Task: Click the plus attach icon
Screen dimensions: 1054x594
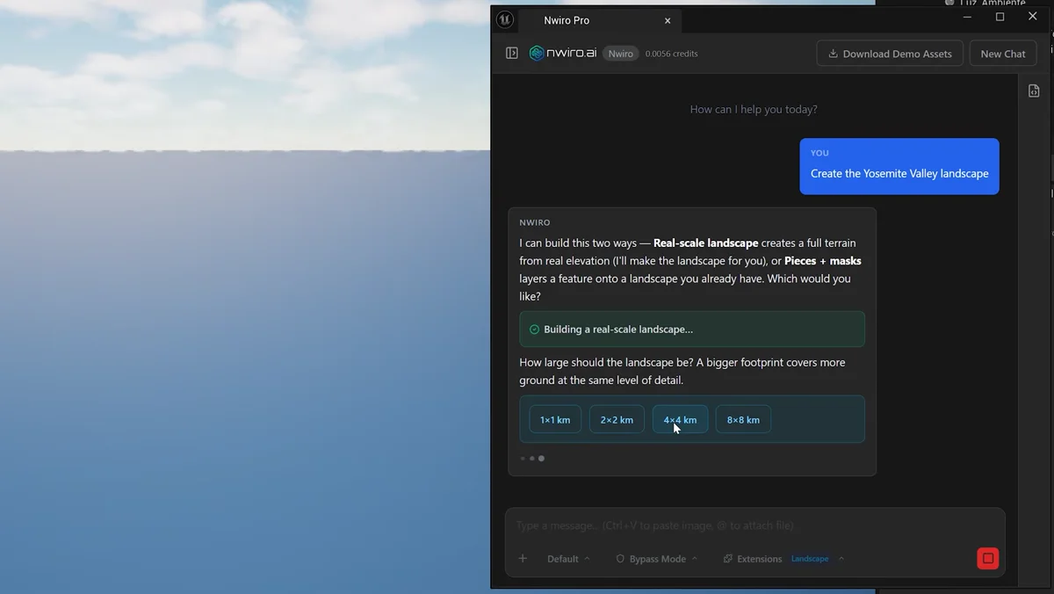Action: coord(523,559)
